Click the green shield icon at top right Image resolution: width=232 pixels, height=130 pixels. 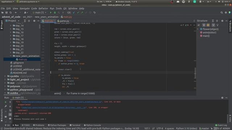(230, 13)
